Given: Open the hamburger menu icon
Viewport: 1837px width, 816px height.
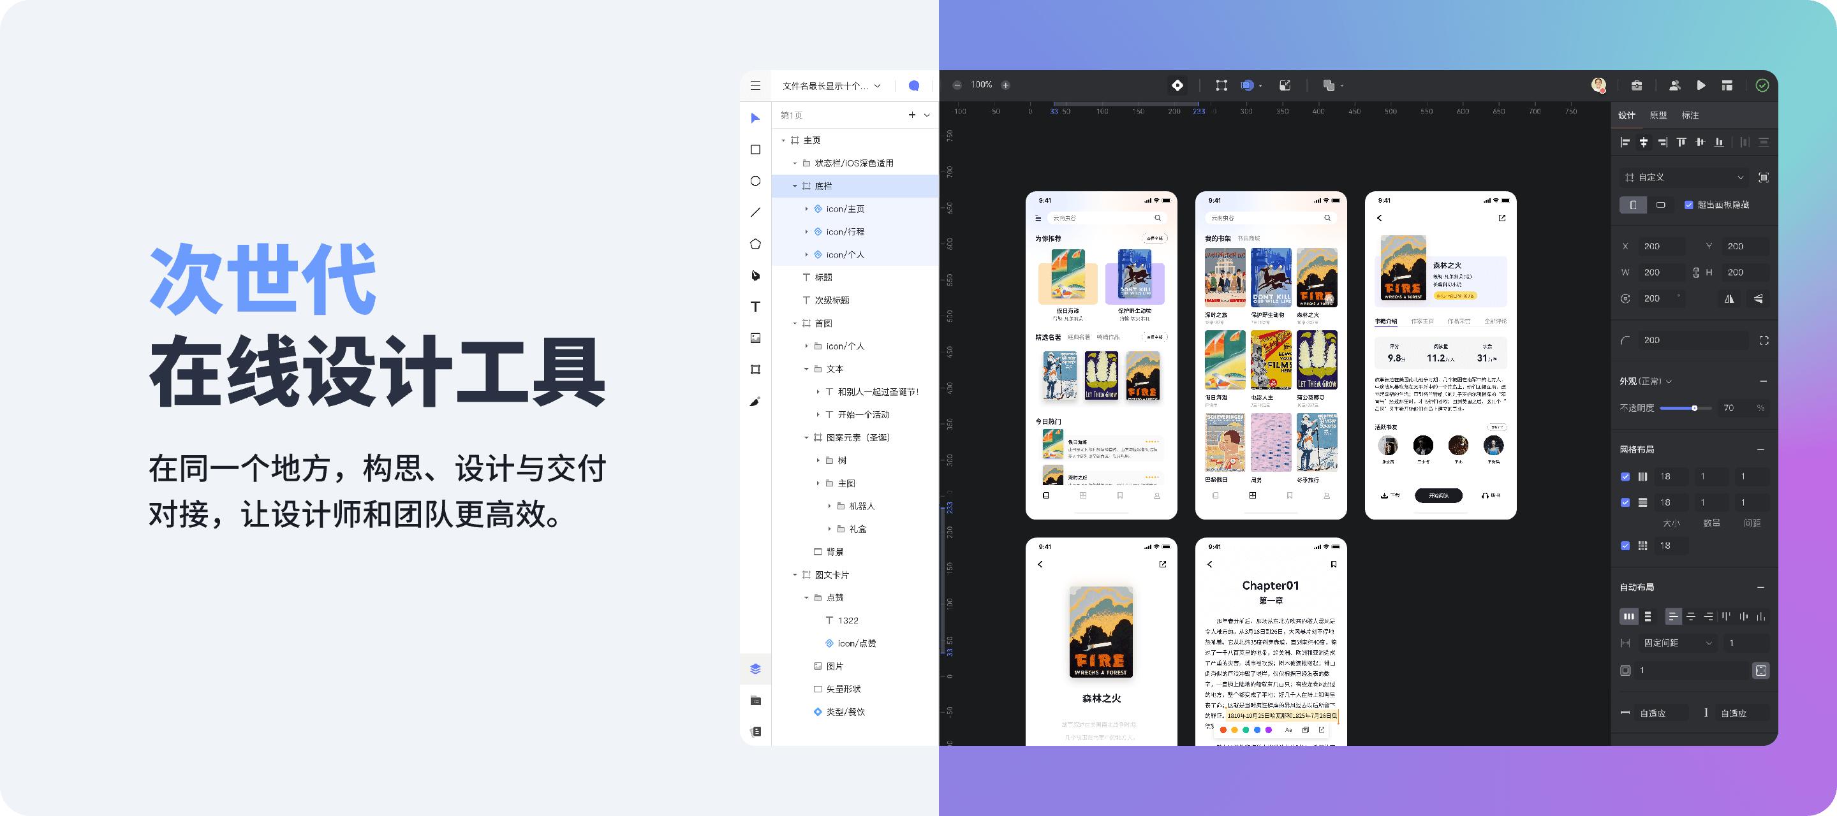Looking at the screenshot, I should (755, 85).
